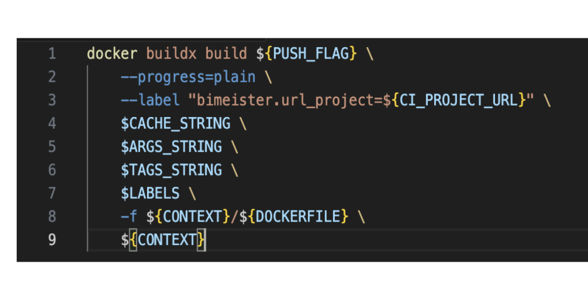Click line number 4 in the gutter
The image size is (588, 288).
(52, 123)
